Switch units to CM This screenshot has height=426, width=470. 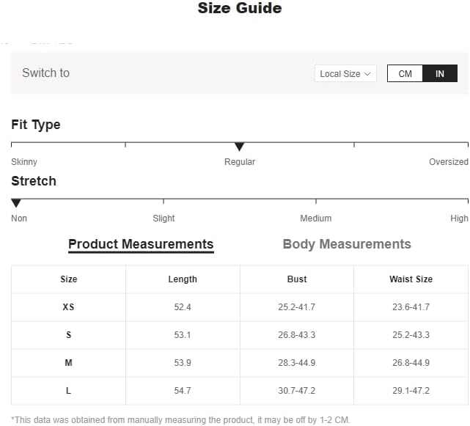pos(405,74)
